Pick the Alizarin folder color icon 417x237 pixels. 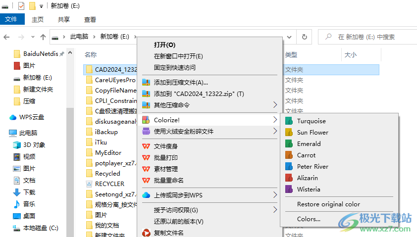[x=289, y=178]
